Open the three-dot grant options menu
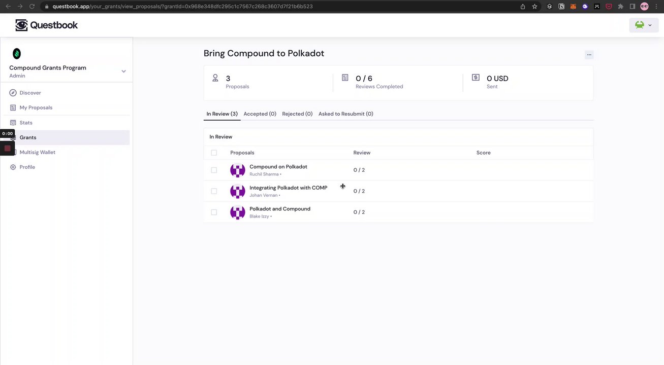 pyautogui.click(x=589, y=54)
